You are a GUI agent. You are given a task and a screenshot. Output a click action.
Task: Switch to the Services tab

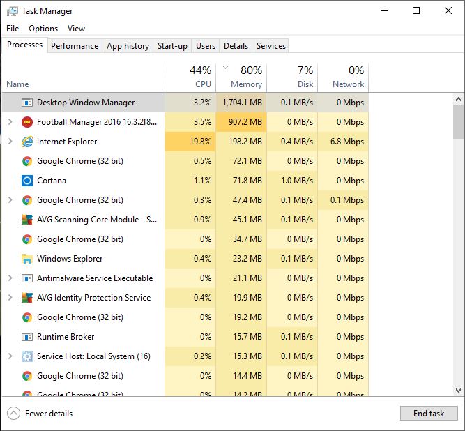271,46
